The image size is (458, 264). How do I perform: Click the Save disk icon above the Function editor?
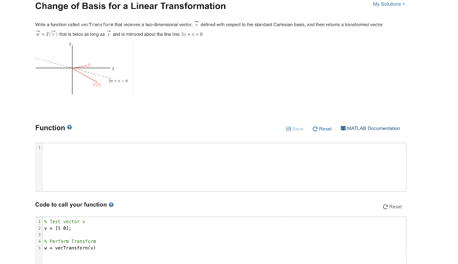click(288, 129)
